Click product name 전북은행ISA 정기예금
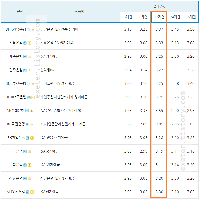 tap(57, 43)
